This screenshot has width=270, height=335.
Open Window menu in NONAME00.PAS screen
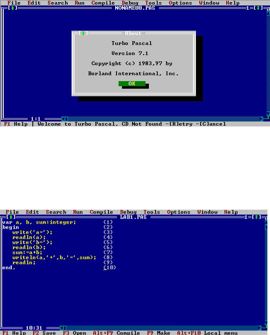tap(209, 3)
